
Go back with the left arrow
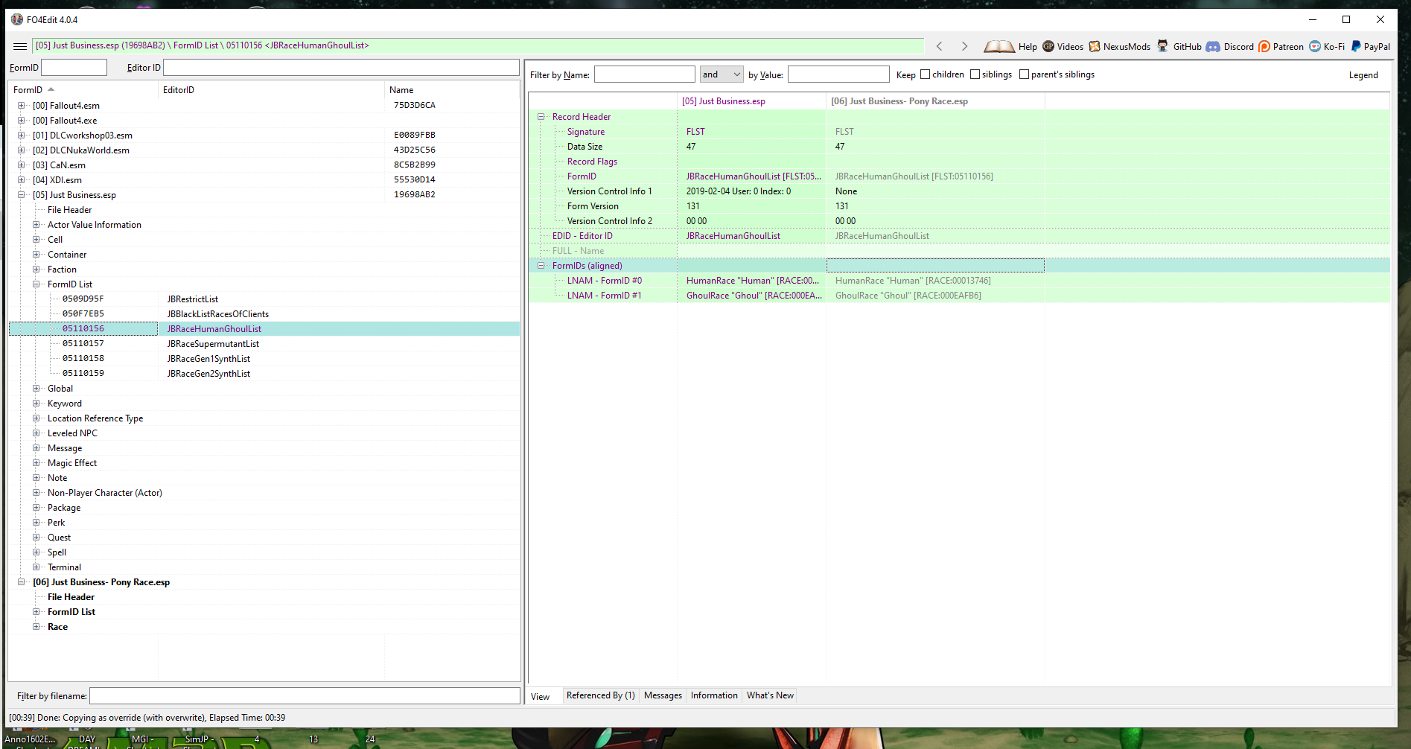[x=940, y=46]
